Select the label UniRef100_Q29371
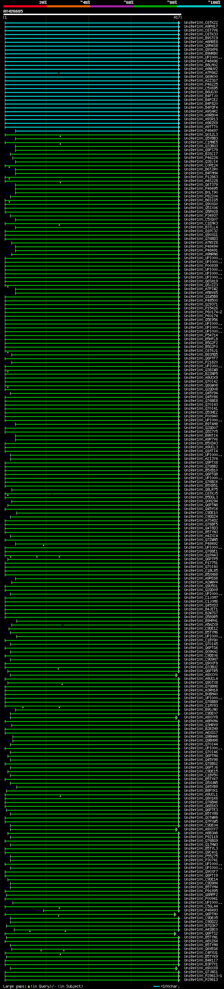Viewport: 224px width, 989px height. pos(201,304)
